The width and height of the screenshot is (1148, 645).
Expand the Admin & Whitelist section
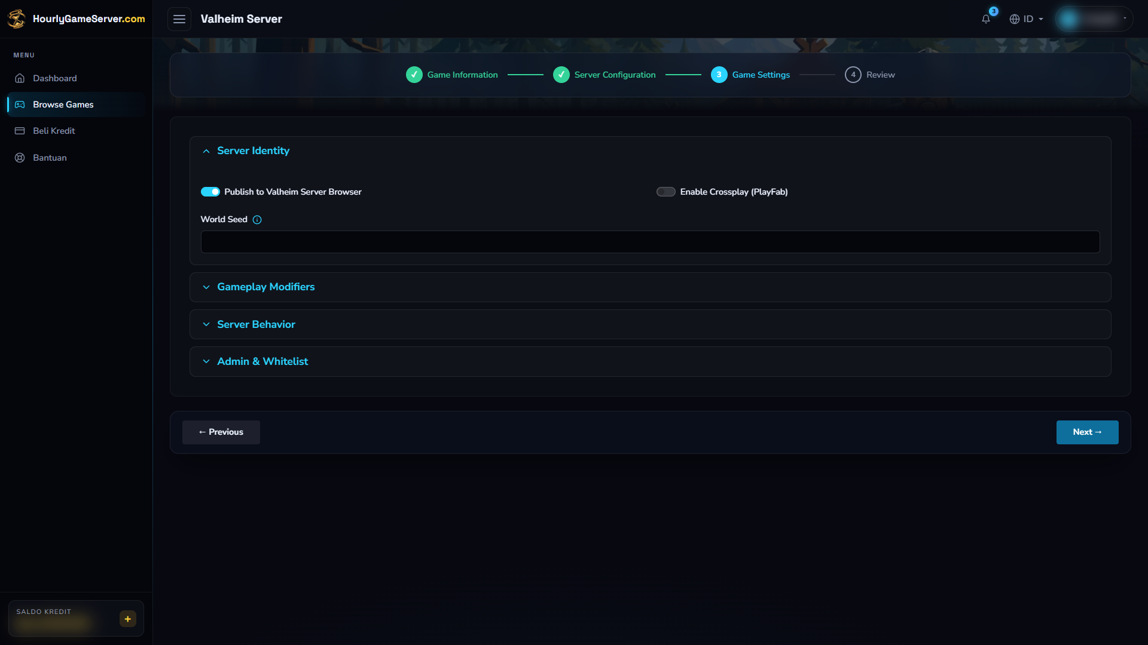pos(651,361)
